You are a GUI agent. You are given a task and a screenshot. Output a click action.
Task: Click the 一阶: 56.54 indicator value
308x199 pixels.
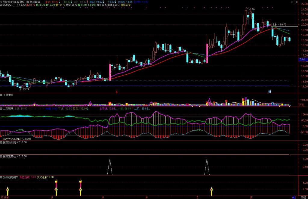(x=125, y=109)
